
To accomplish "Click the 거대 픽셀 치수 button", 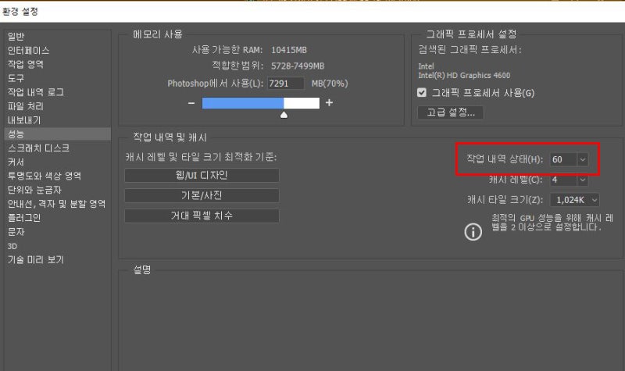I will [202, 216].
